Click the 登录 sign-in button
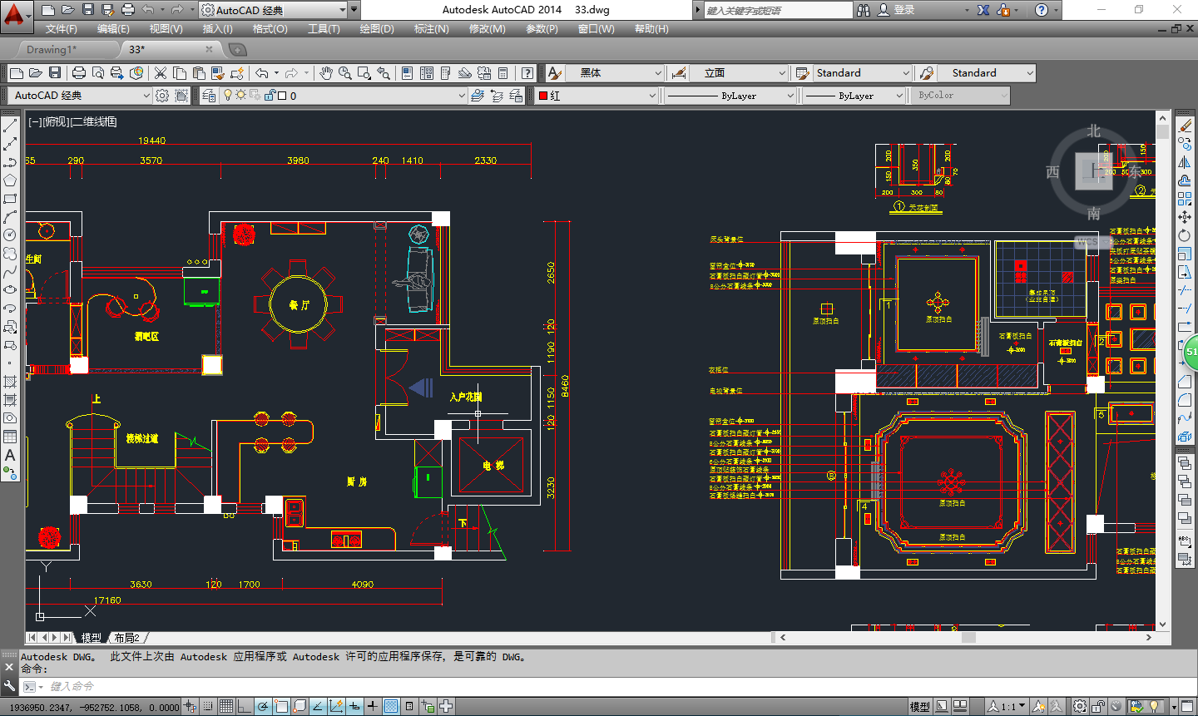1198x716 pixels. (x=904, y=10)
